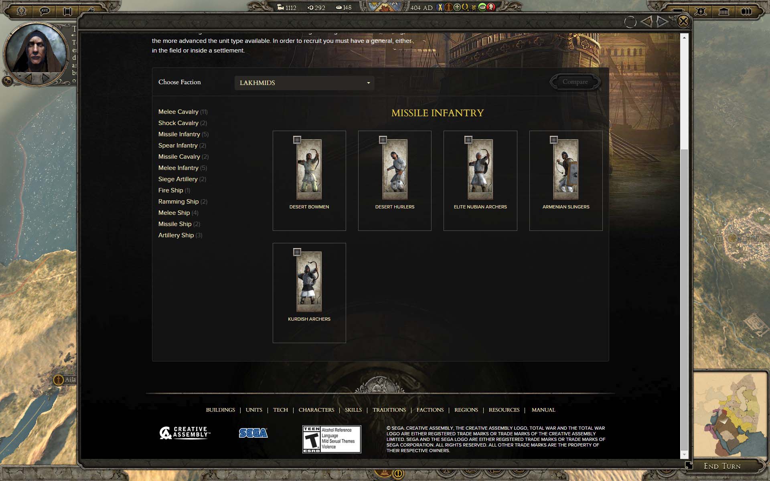770x481 pixels.
Task: Click the End Turn button
Action: [722, 466]
